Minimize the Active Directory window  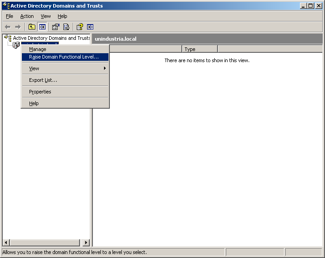coord(303,6)
